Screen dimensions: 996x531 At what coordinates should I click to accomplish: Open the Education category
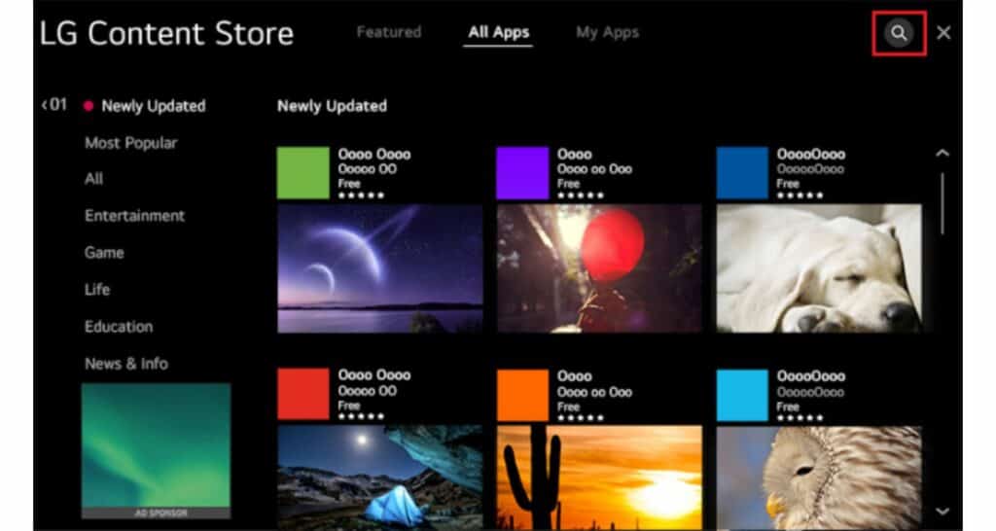(x=119, y=327)
